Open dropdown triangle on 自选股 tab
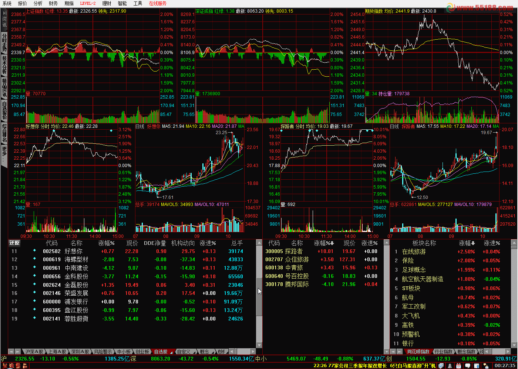The height and width of the screenshot is (369, 518). point(171,353)
